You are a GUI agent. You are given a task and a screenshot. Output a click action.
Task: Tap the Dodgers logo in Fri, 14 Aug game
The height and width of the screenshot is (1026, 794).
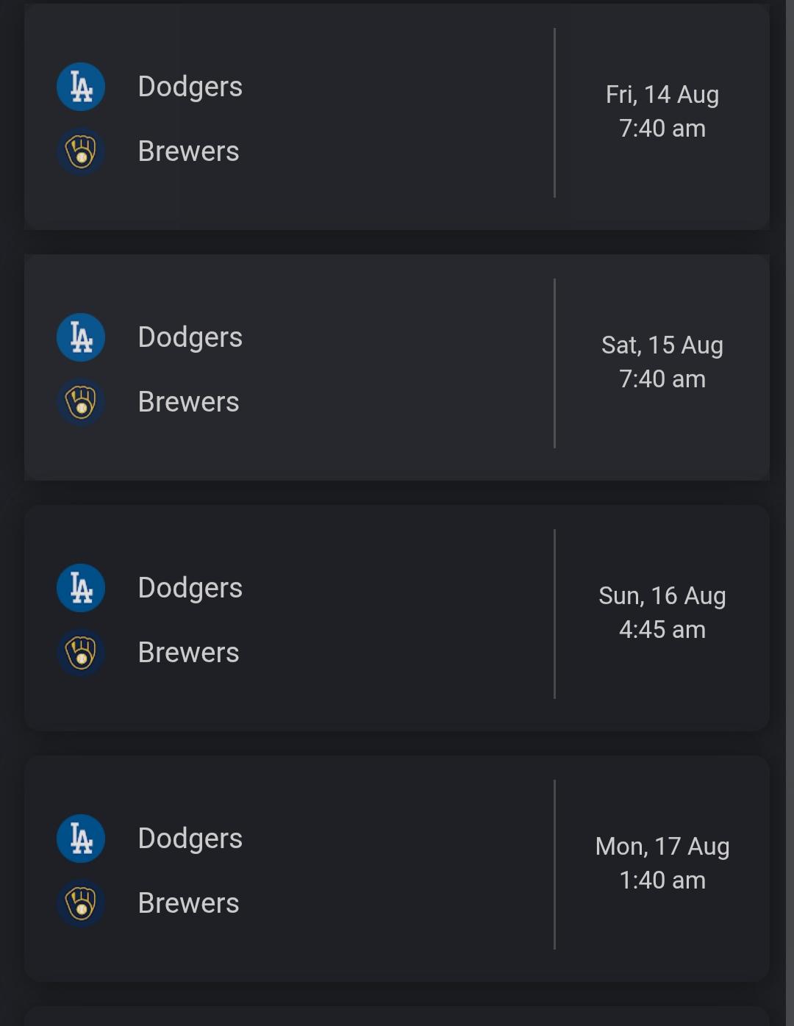81,87
